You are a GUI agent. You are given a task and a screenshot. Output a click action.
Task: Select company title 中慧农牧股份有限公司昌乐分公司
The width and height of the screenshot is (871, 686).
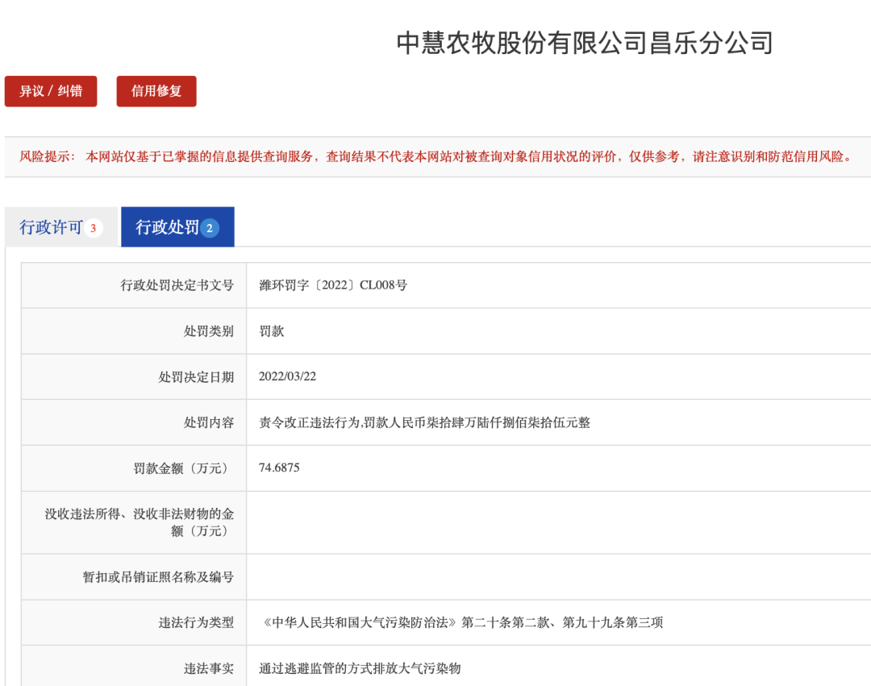coord(585,43)
